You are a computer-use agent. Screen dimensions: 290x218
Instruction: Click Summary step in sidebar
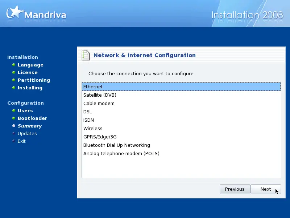point(30,126)
